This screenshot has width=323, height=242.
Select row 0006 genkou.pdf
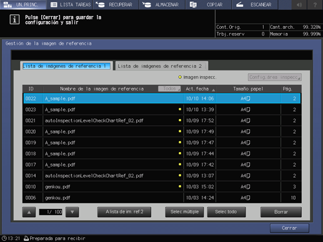[162, 198]
